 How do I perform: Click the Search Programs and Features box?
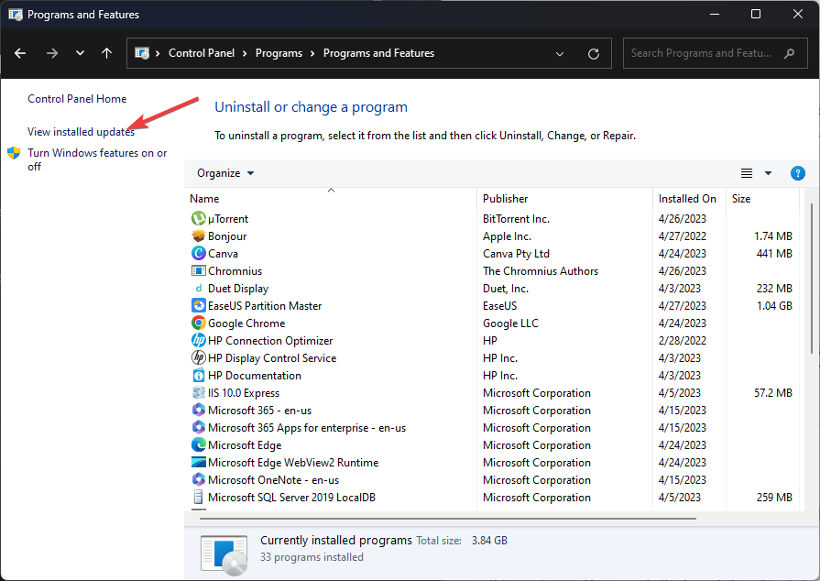[x=701, y=53]
